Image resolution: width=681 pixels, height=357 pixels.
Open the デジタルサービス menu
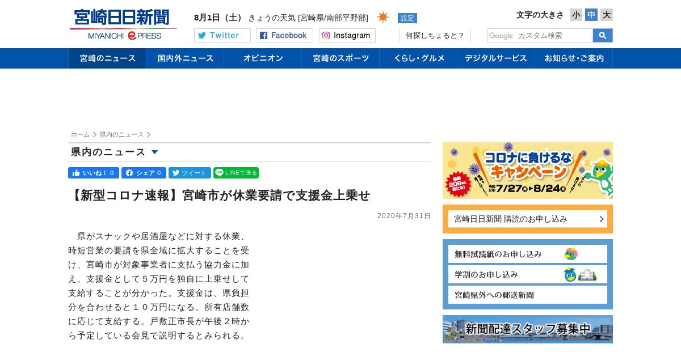pos(496,58)
